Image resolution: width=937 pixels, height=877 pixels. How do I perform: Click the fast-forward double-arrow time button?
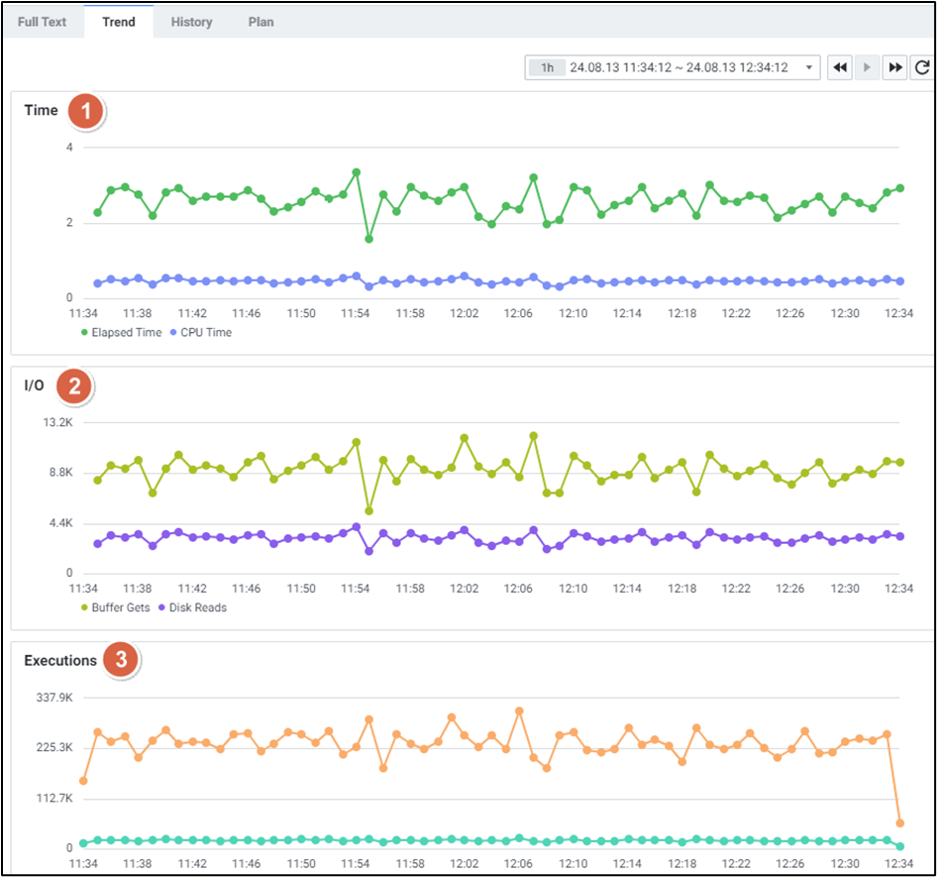895,67
